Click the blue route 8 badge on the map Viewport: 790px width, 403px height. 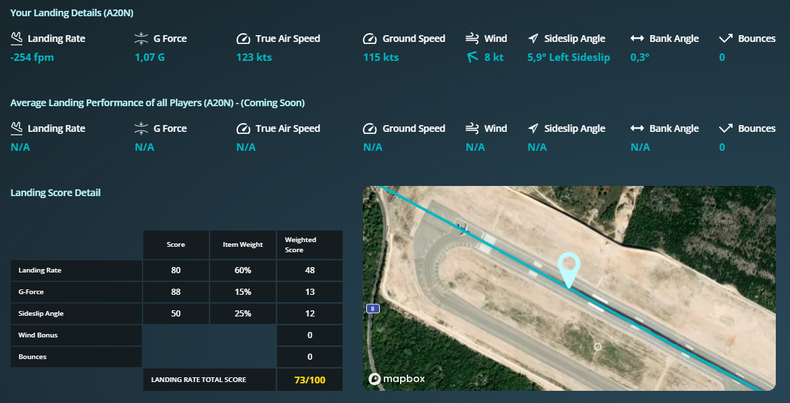point(372,308)
